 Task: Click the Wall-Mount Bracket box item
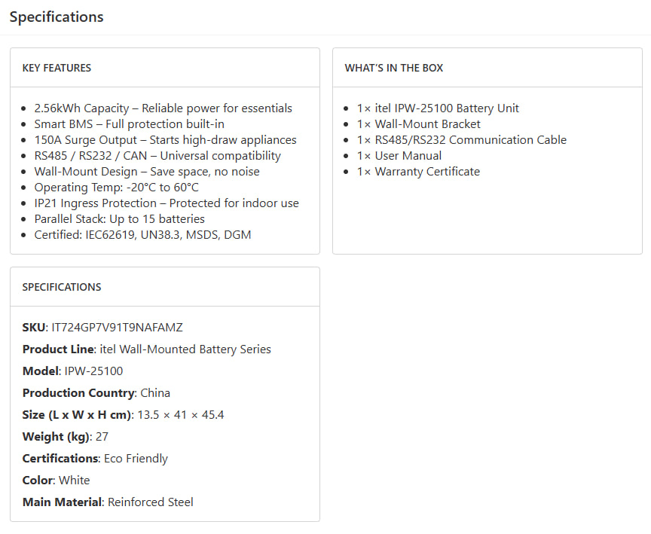click(x=418, y=124)
